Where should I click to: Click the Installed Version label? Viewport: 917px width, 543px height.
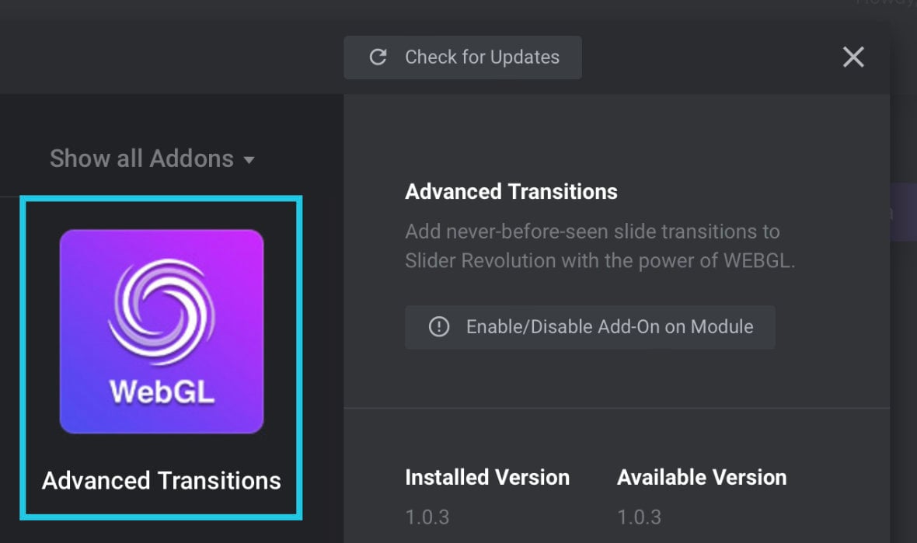[487, 478]
